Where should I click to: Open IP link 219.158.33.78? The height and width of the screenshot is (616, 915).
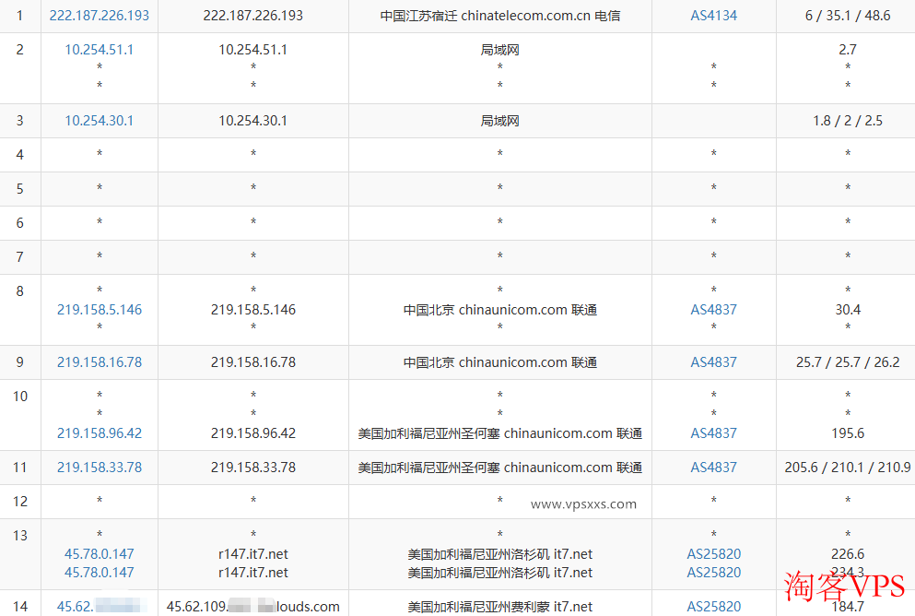[x=100, y=468]
